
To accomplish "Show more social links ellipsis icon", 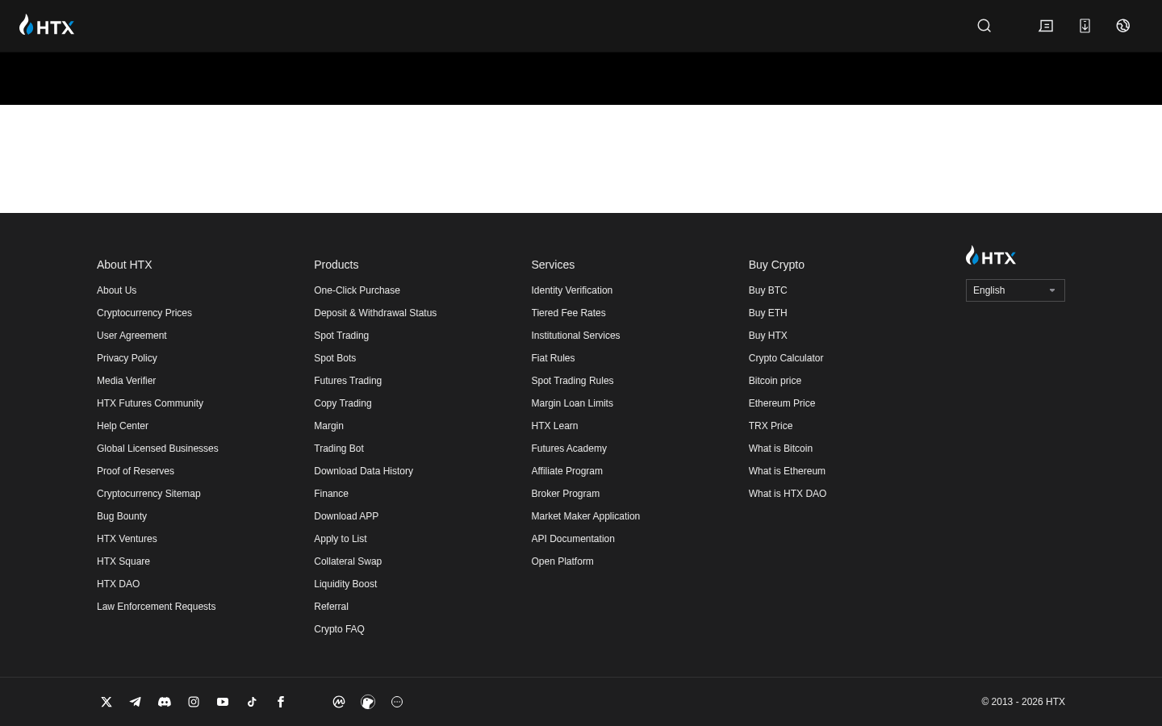I will pos(397,702).
